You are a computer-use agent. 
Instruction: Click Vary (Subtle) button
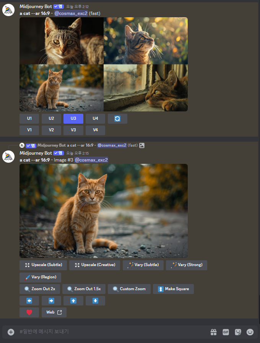pos(143,265)
